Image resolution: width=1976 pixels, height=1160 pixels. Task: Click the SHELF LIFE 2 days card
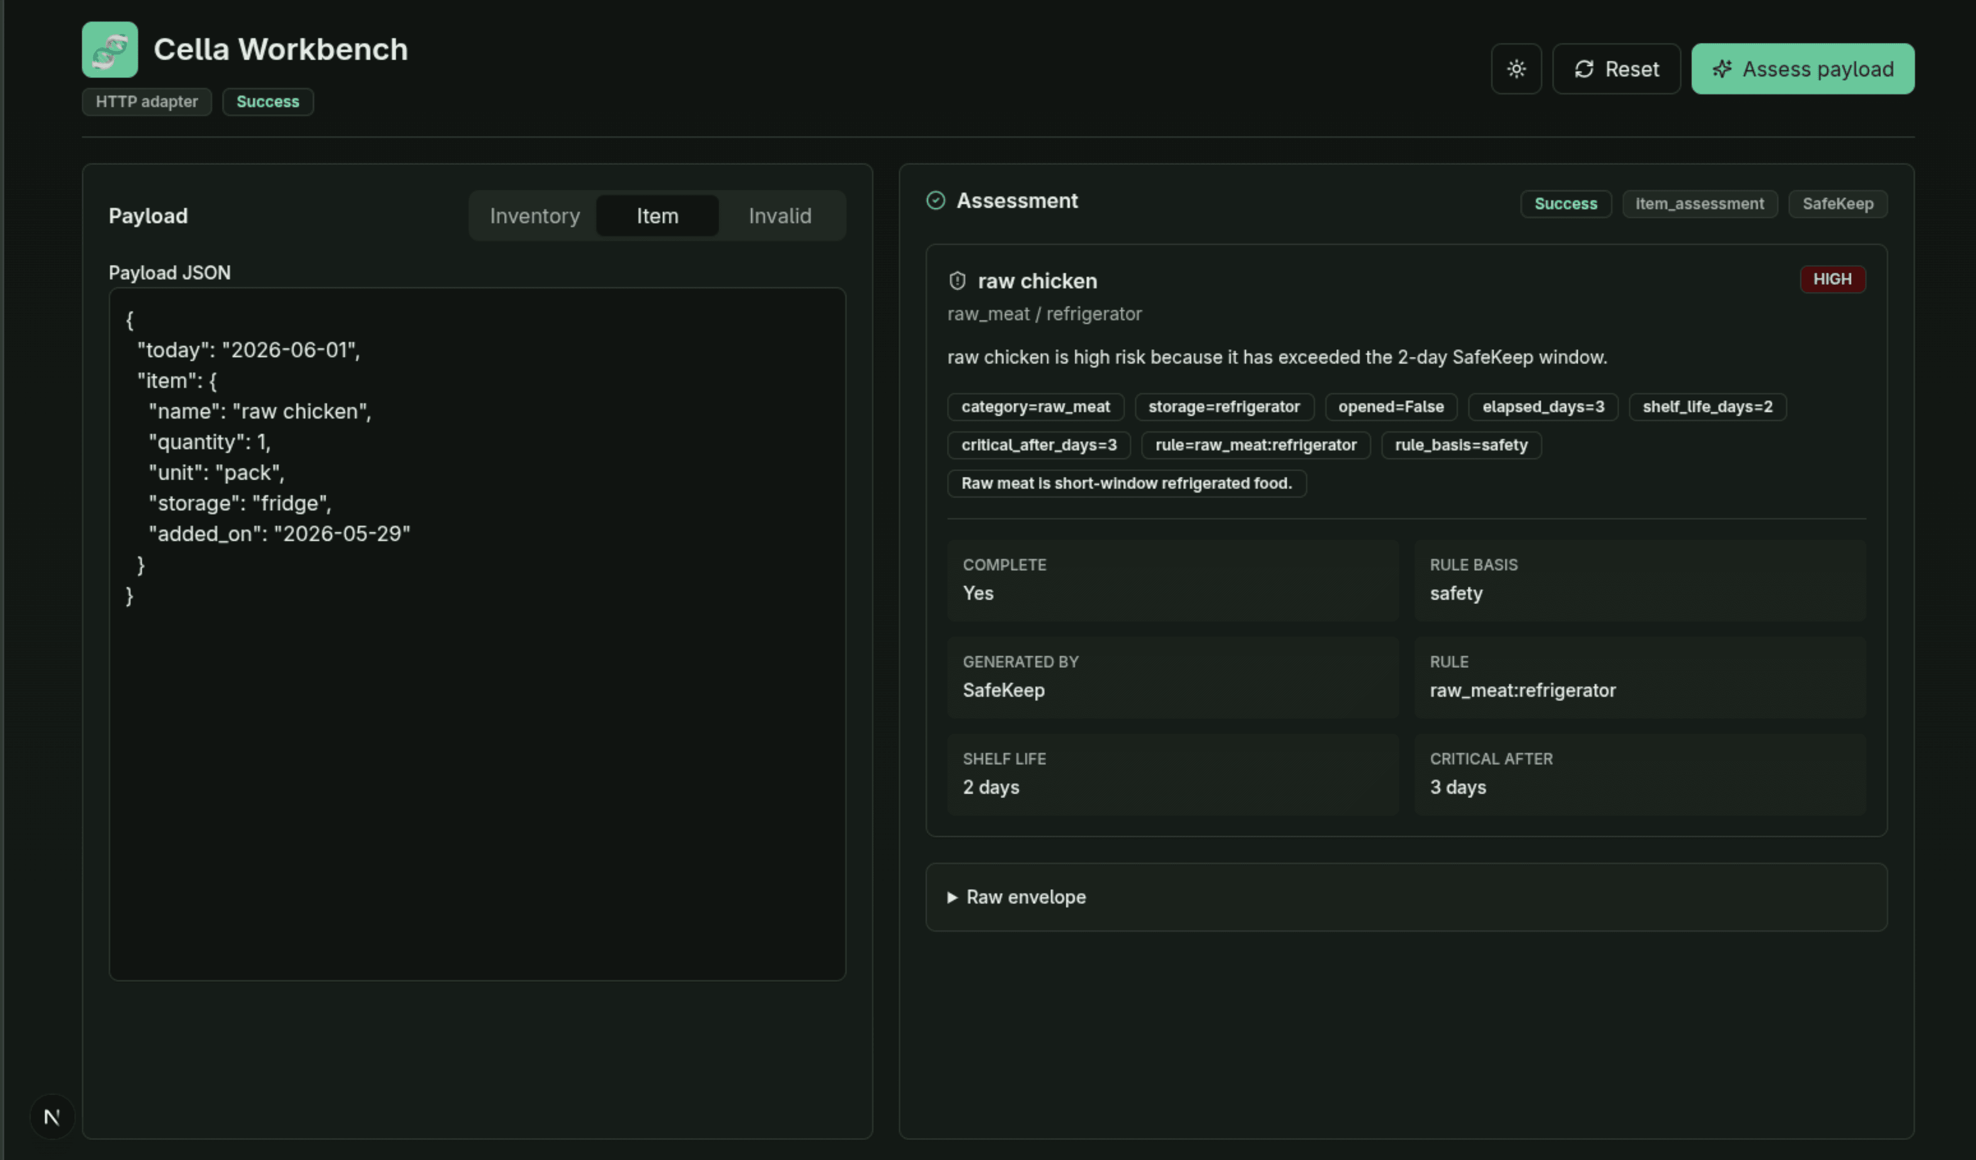coord(1172,775)
